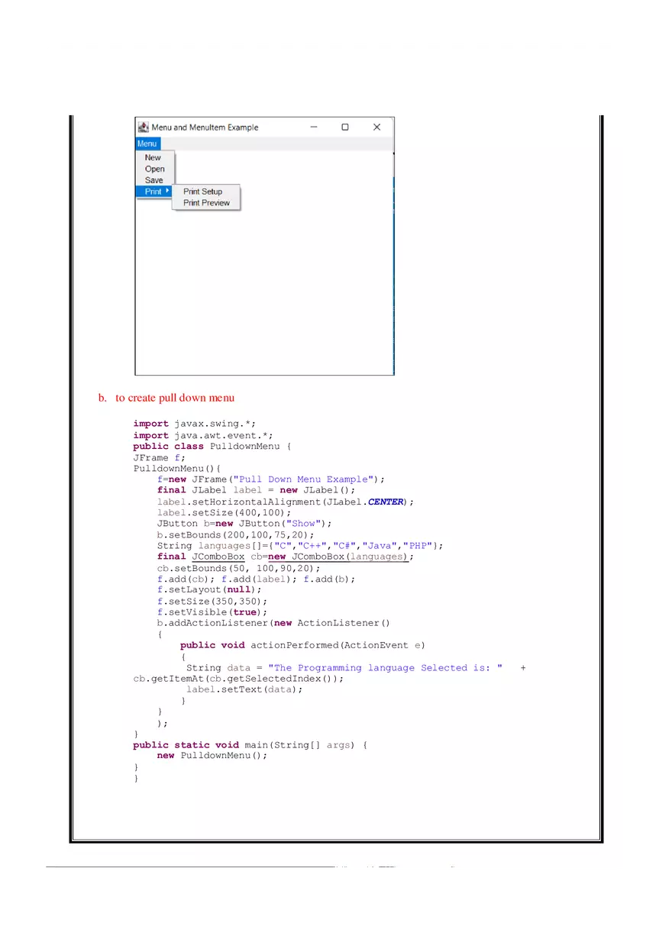Screen dimensions: 672x952
Task: Expand the Print submenu entry
Action: 154,192
